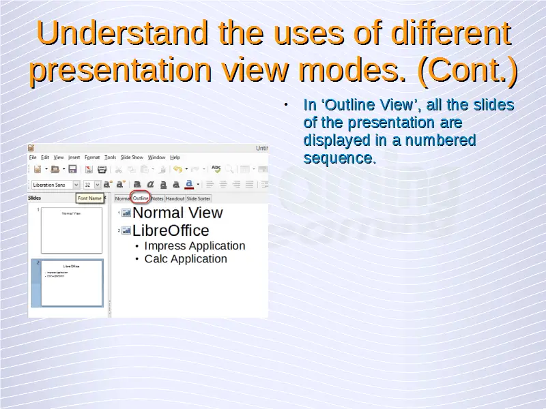
Task: Click the Export as PDF icon
Action: [x=89, y=169]
